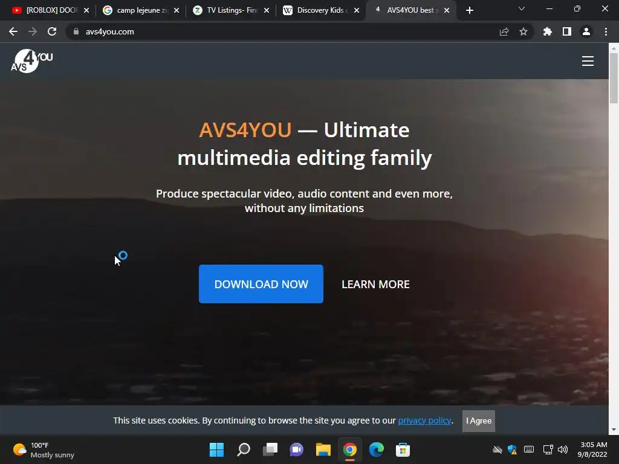Open the Windows Start menu
Image resolution: width=619 pixels, height=464 pixels.
[x=216, y=449]
